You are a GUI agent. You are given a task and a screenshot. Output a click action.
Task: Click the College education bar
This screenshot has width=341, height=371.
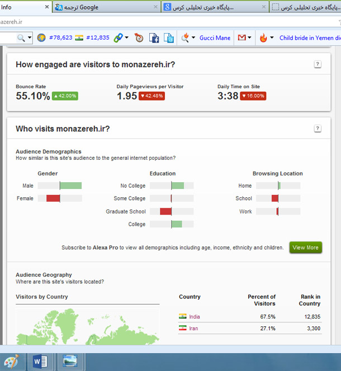(172, 224)
